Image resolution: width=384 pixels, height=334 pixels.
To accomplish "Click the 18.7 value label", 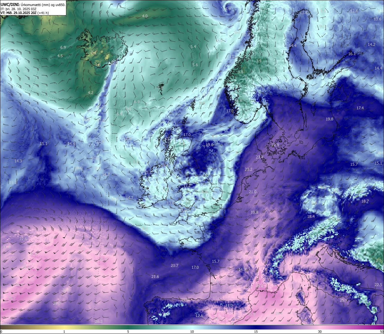I will (x=365, y=201).
